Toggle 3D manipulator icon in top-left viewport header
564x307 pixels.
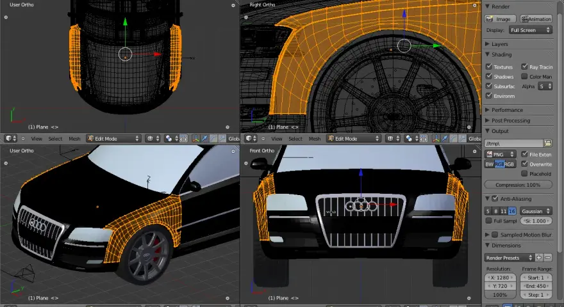(x=195, y=138)
